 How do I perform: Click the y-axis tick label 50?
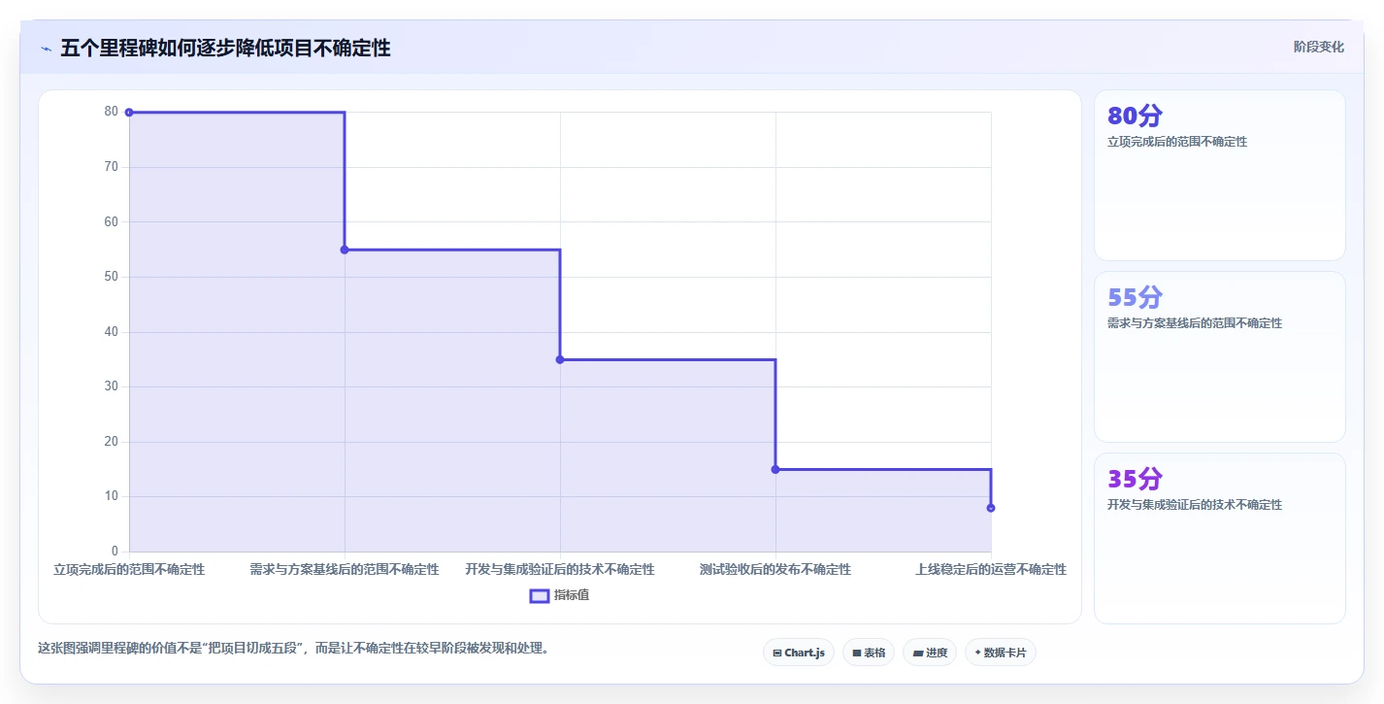tap(112, 277)
